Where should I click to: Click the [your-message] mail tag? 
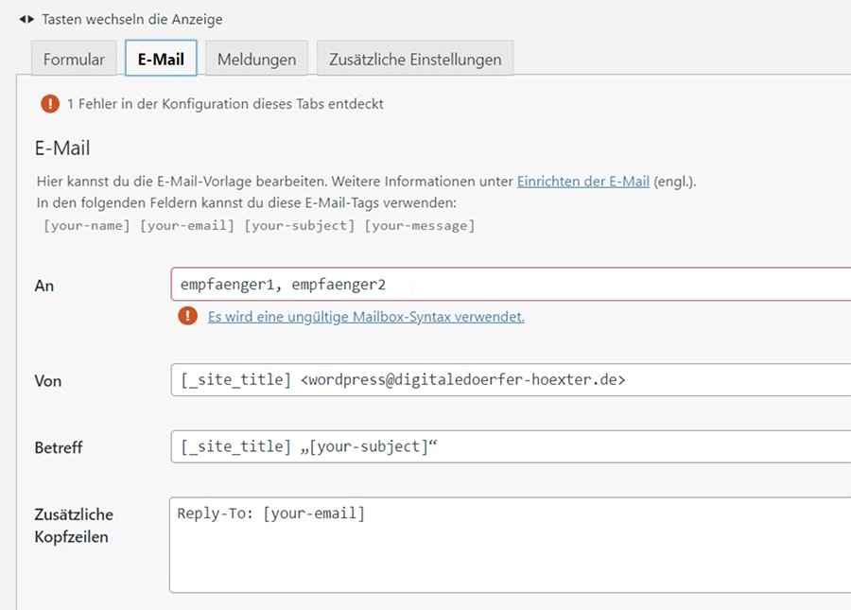click(419, 225)
